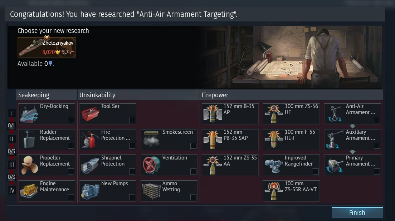Click the red Tool Set toolbox icon
The height and width of the screenshot is (221, 395).
click(90, 114)
